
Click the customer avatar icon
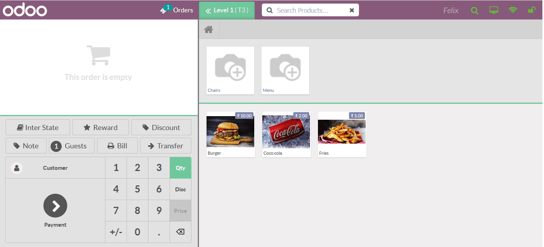click(x=16, y=168)
